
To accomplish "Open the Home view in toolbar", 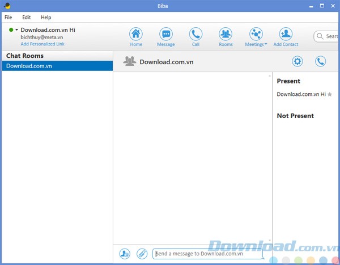I will point(136,34).
